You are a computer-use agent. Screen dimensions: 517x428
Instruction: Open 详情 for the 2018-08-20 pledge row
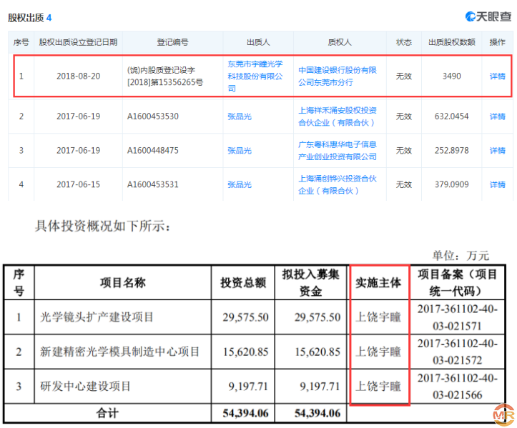[497, 76]
